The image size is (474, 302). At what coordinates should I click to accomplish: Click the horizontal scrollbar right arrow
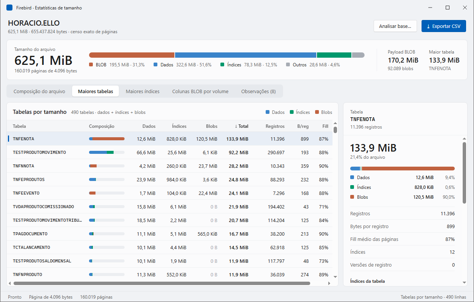[x=330, y=283]
